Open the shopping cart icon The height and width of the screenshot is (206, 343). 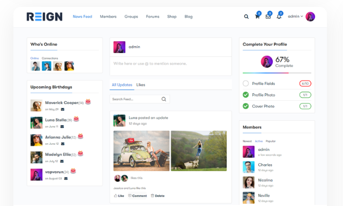(x=257, y=17)
